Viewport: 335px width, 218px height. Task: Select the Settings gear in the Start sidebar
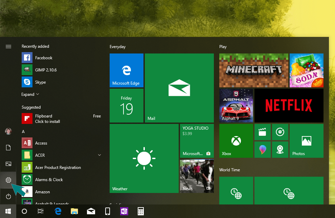tap(8, 180)
